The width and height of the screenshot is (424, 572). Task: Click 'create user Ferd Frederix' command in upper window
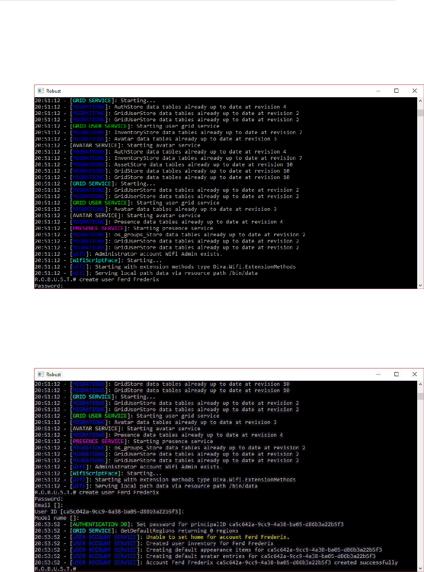pos(119,279)
